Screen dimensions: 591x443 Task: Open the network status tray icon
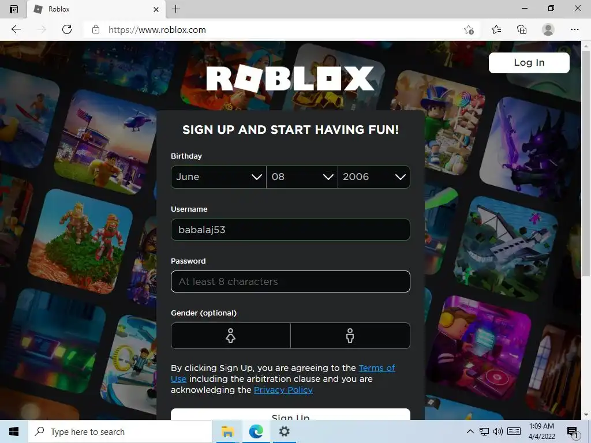click(x=484, y=431)
